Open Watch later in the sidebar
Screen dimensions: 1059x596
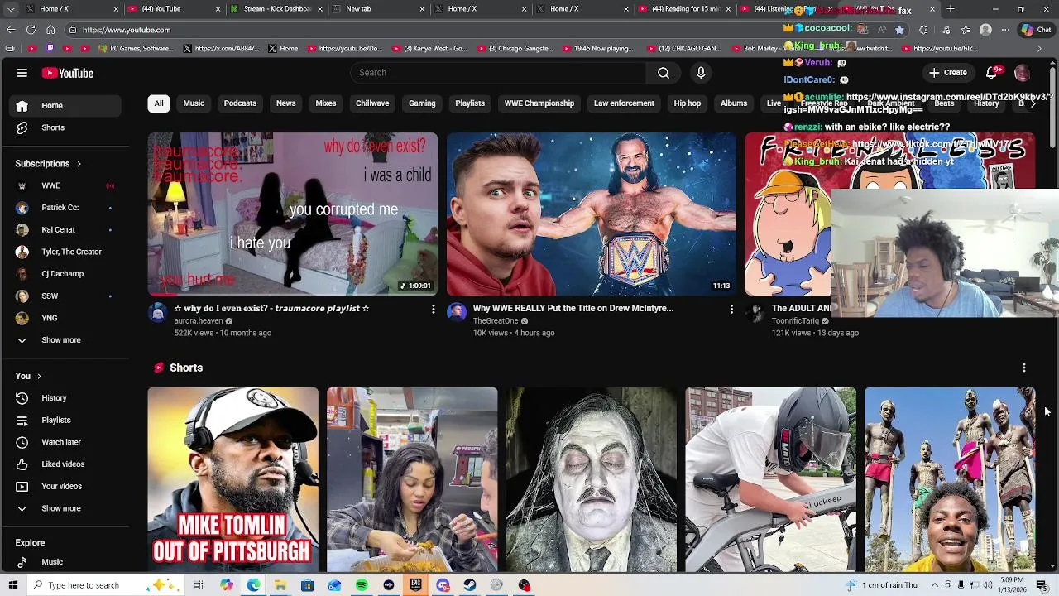click(x=63, y=442)
